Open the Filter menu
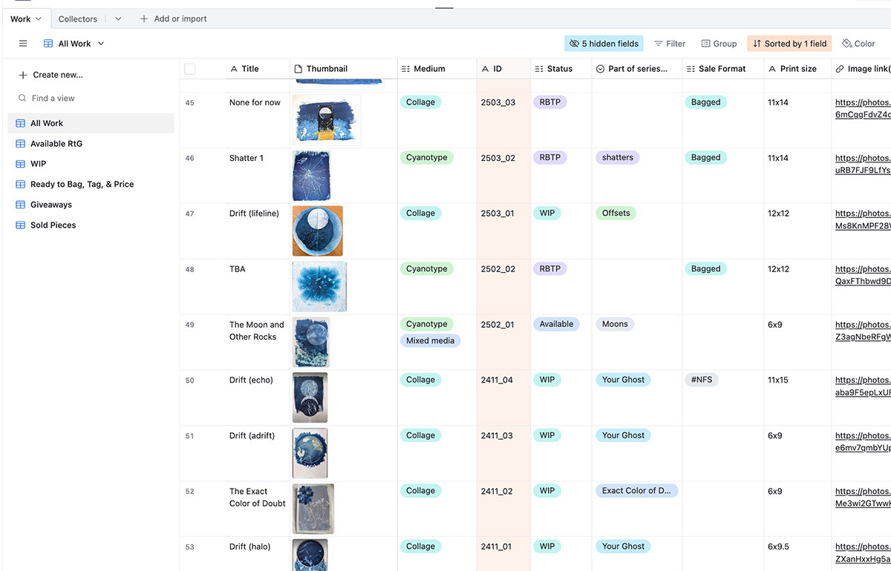Screen dimensions: 891x571 click(669, 43)
